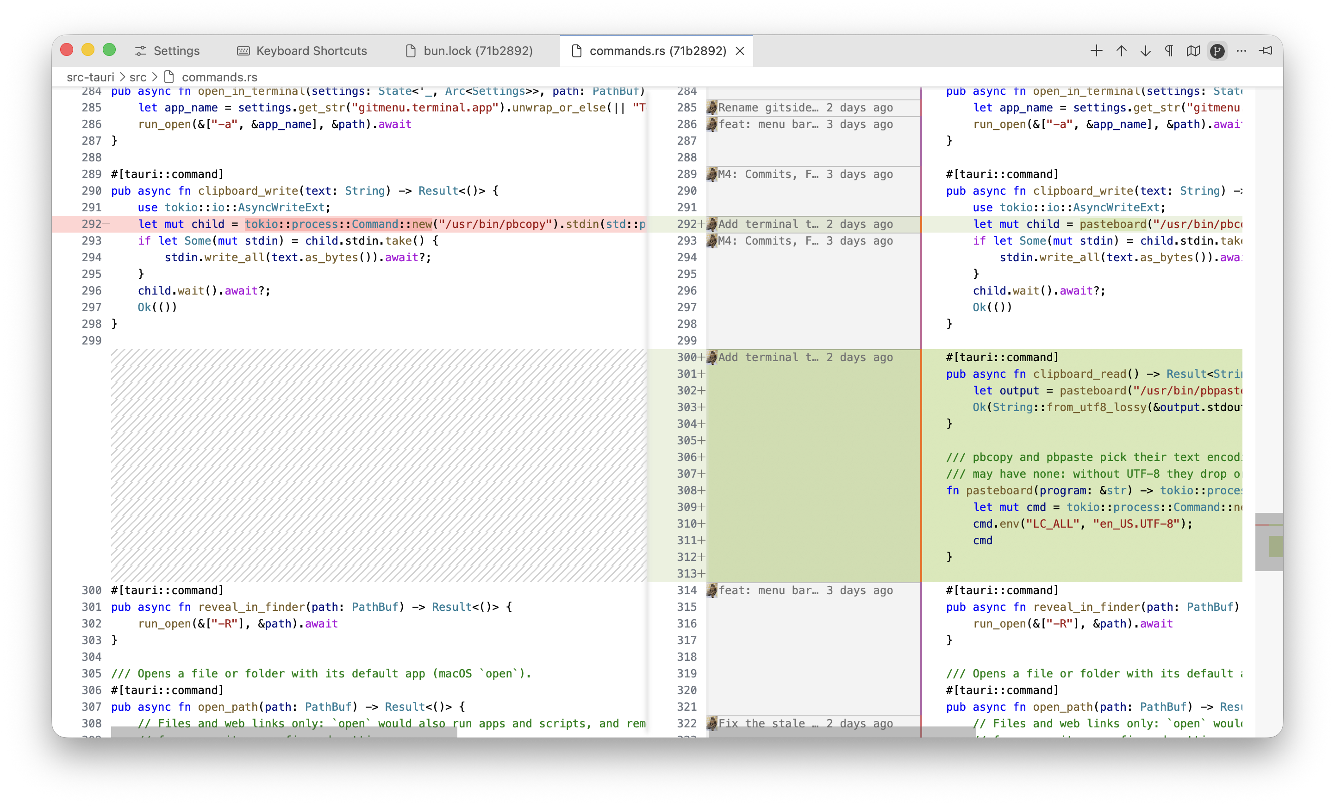Click the right pane horizontal scrollbar thumb
The image size is (1335, 806).
842,732
